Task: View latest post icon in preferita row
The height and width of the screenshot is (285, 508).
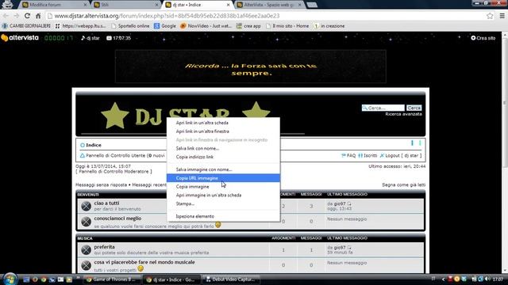Action: click(349, 248)
